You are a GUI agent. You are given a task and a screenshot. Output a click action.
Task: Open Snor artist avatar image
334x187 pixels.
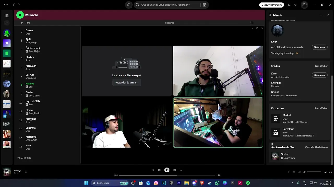click(277, 31)
